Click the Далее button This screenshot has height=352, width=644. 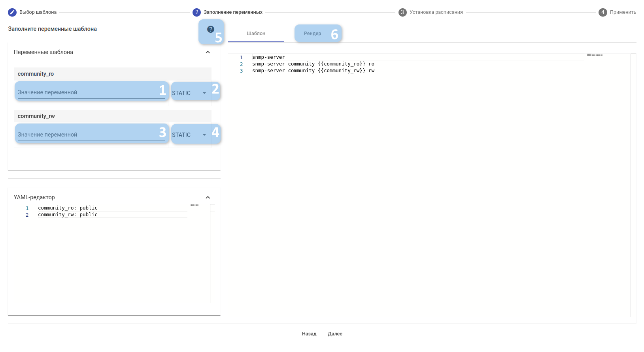tap(335, 334)
